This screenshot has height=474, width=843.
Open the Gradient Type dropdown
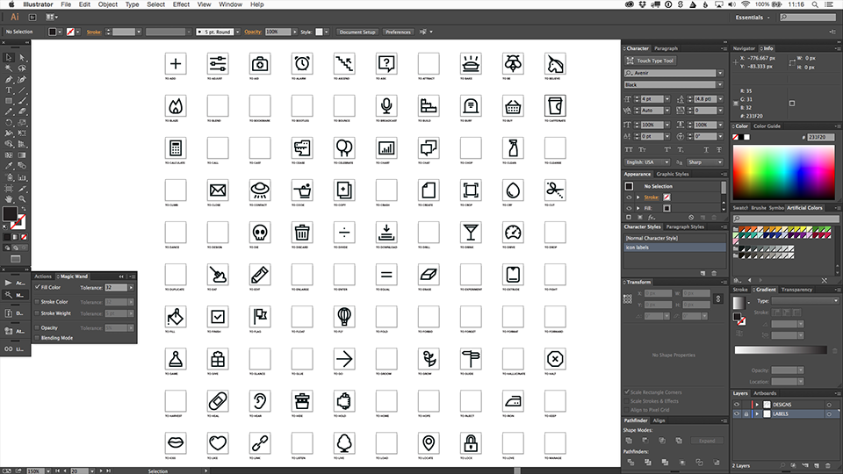805,301
